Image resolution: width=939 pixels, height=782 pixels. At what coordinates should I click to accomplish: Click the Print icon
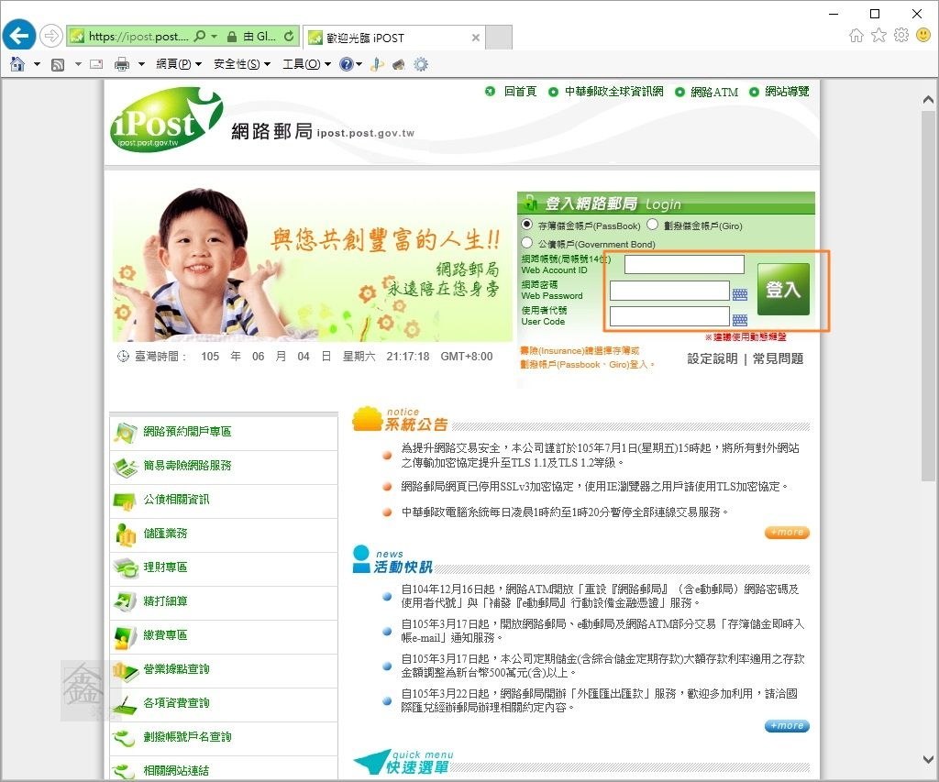click(x=122, y=64)
